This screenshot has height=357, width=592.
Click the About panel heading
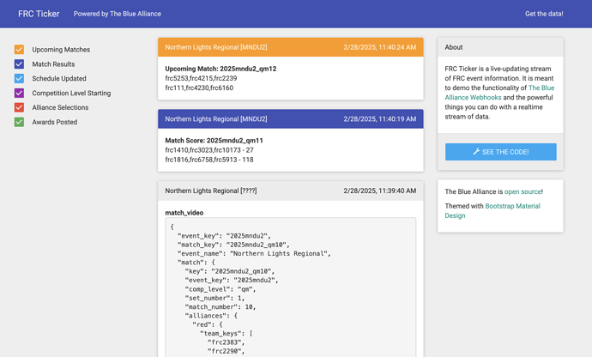click(454, 47)
